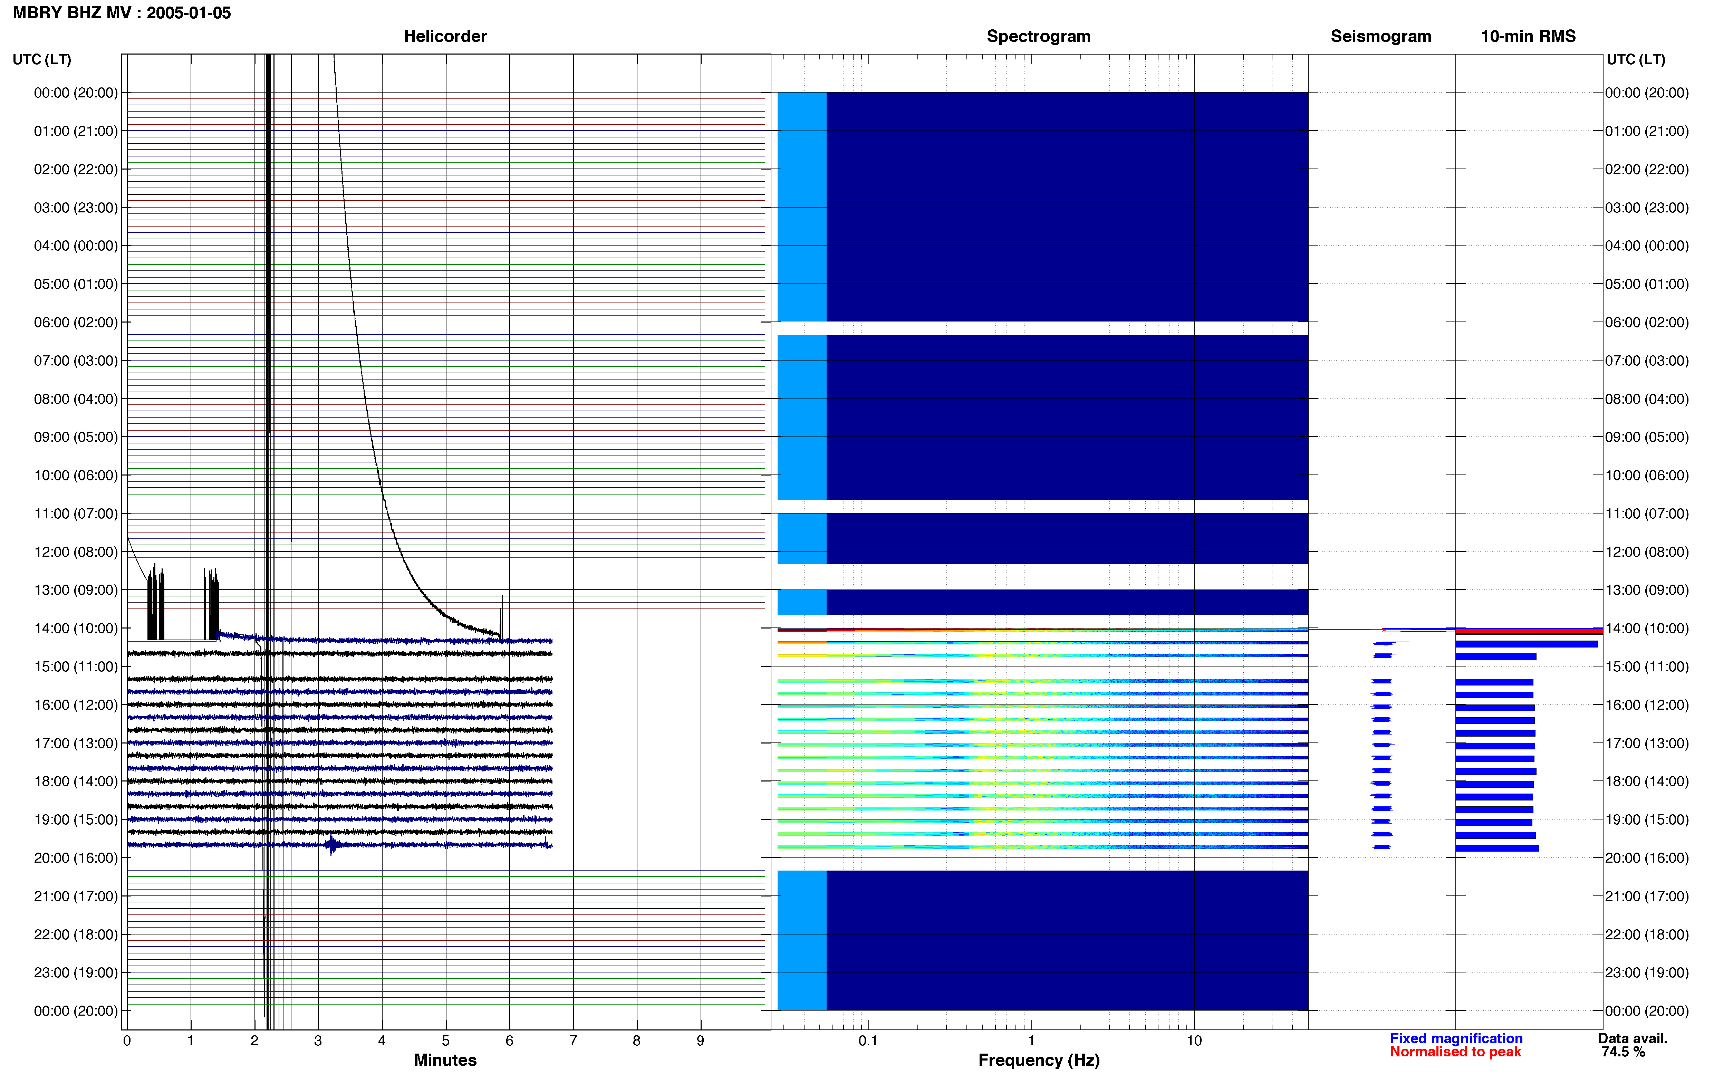
Task: Click left time label '21:00 (17:00)'
Action: point(76,896)
